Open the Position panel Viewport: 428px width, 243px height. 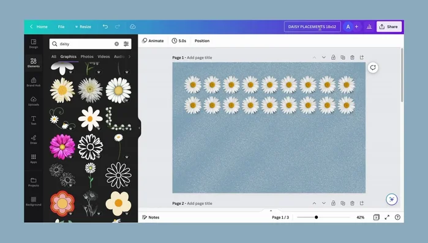202,40
